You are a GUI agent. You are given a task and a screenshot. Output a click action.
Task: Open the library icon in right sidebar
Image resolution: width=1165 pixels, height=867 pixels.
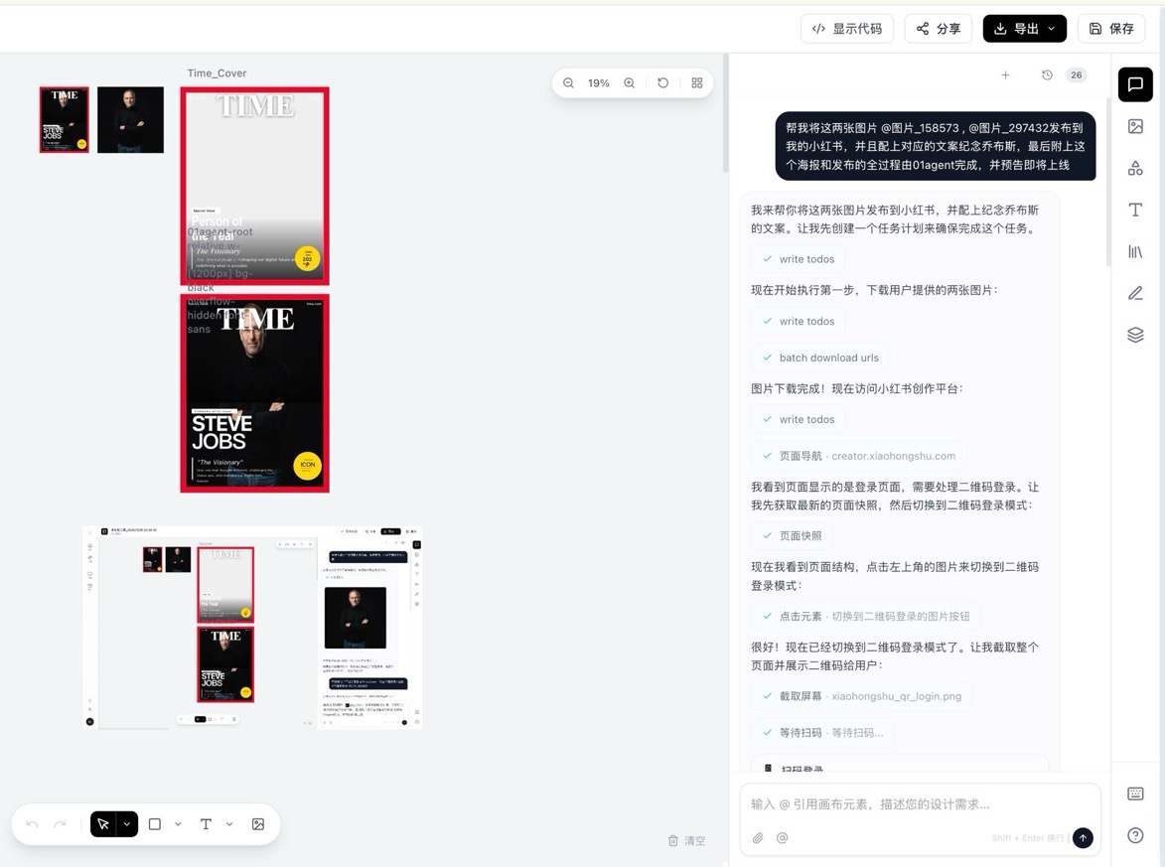coord(1134,251)
